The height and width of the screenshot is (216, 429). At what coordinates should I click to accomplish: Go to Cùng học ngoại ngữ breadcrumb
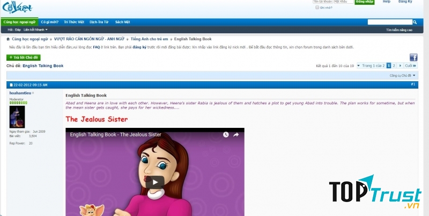[30, 39]
